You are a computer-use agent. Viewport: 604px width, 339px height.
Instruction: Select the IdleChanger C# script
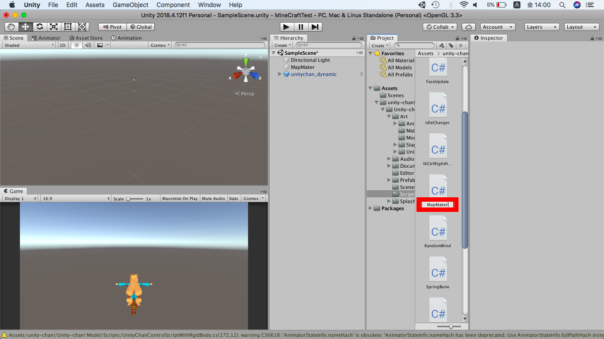click(x=438, y=109)
